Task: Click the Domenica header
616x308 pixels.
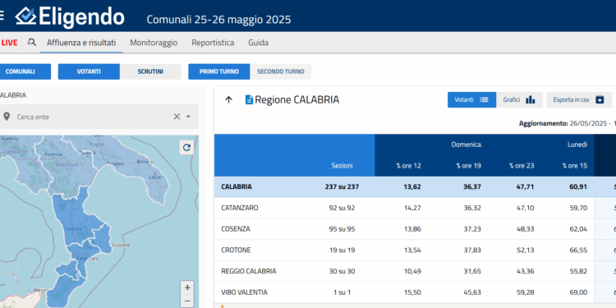Action: (x=466, y=145)
